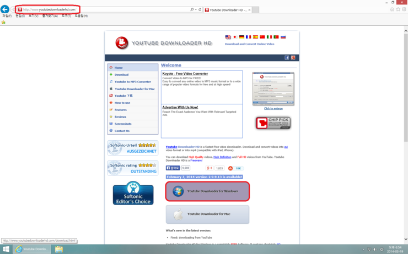
Task: Click the taskbar clock showing 6:54
Action: click(x=395, y=250)
